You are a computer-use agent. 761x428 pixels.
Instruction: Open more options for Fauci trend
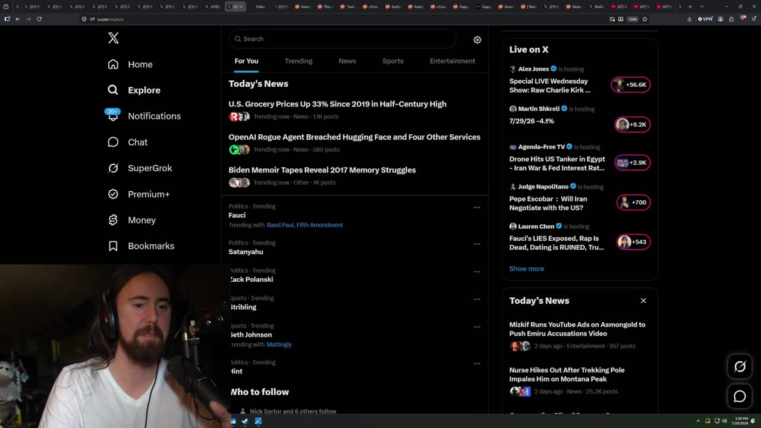tap(477, 207)
